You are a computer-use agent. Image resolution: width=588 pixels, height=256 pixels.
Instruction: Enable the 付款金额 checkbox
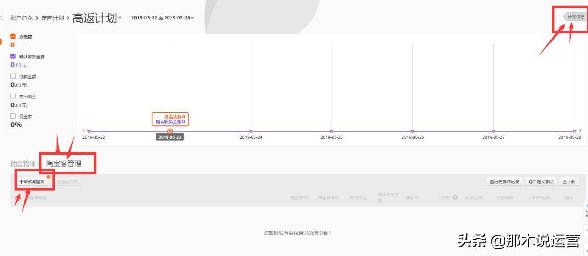click(13, 76)
